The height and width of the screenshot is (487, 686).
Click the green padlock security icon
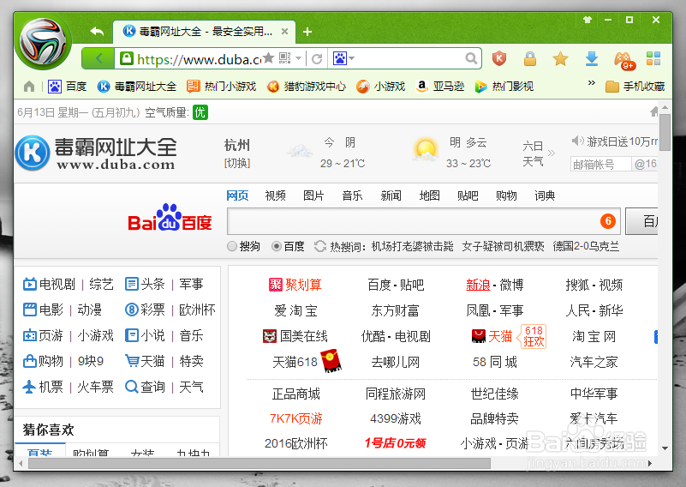[127, 58]
